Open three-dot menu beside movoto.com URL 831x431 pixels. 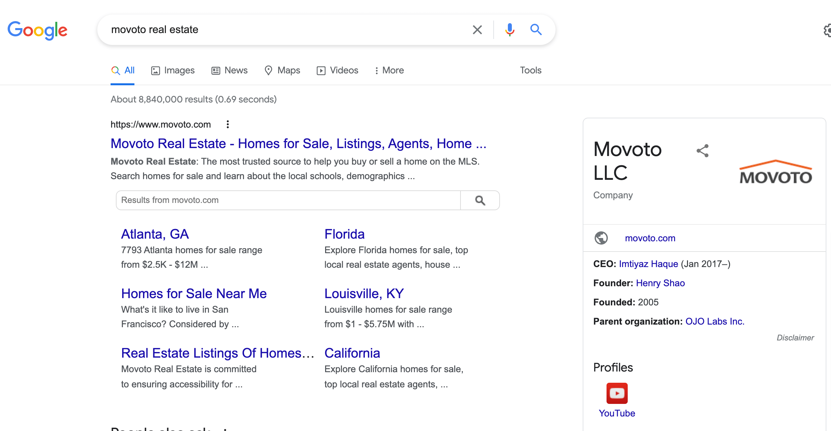pos(227,124)
